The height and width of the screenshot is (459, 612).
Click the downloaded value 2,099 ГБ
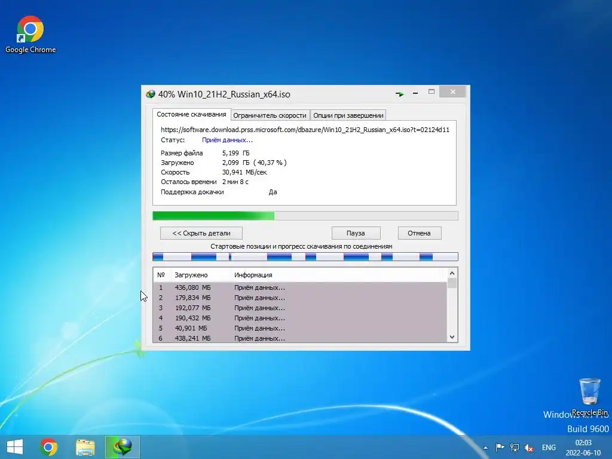235,163
